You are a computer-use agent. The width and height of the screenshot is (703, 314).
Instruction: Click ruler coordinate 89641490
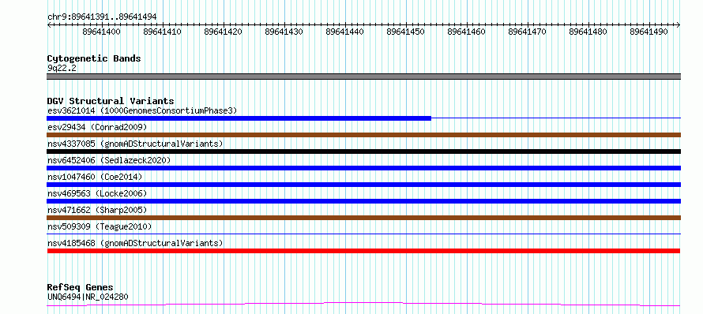pyautogui.click(x=649, y=32)
